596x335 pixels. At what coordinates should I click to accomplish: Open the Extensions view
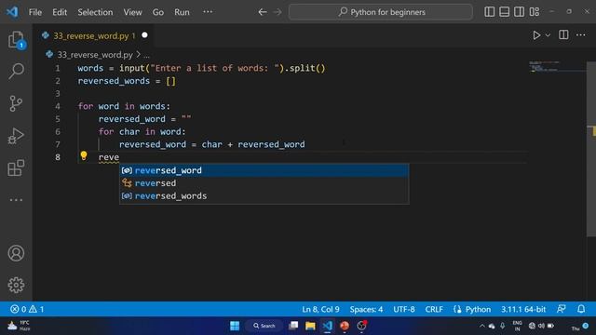16,167
